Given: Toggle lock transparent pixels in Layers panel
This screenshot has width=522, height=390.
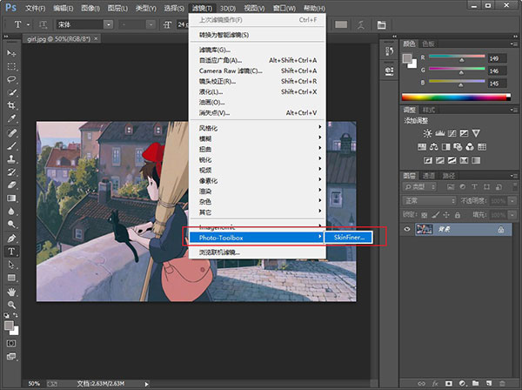Looking at the screenshot, I should (425, 215).
